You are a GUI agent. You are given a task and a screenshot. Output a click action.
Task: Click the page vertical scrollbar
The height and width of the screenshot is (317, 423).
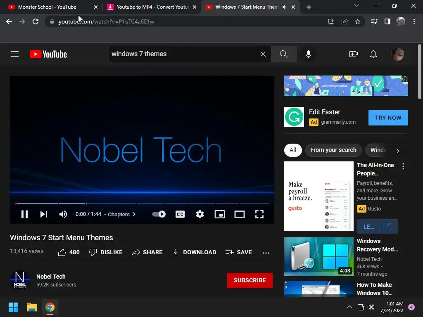420,72
